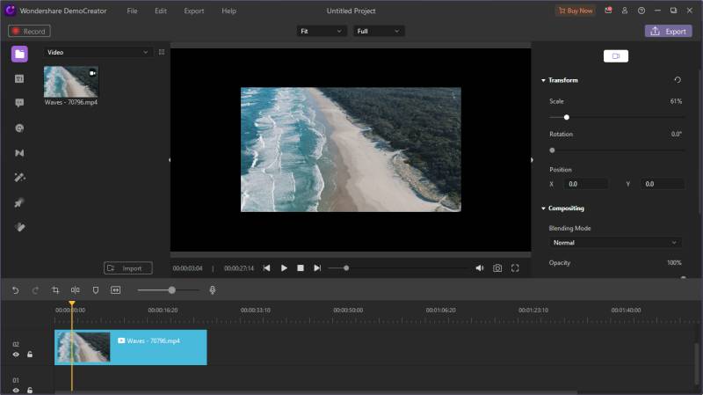Go to the next frame

(317, 268)
